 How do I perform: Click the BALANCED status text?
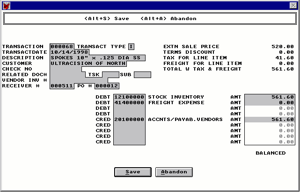click(271, 153)
